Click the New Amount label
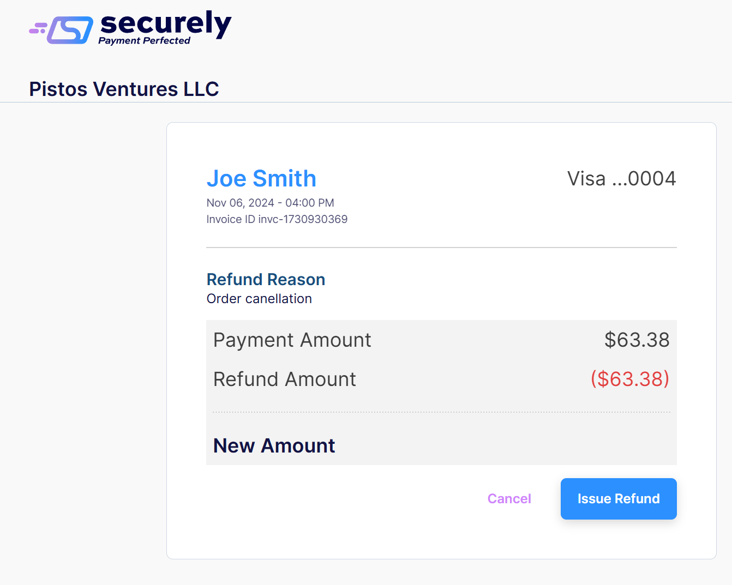Image resolution: width=732 pixels, height=585 pixels. (x=274, y=445)
